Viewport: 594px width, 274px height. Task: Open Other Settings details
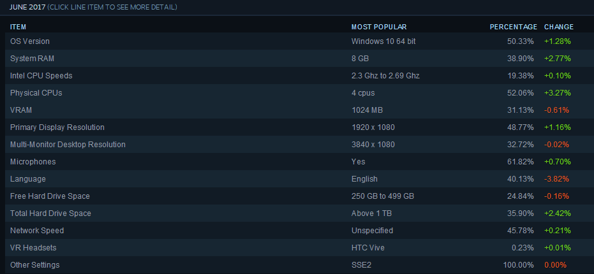[36, 265]
